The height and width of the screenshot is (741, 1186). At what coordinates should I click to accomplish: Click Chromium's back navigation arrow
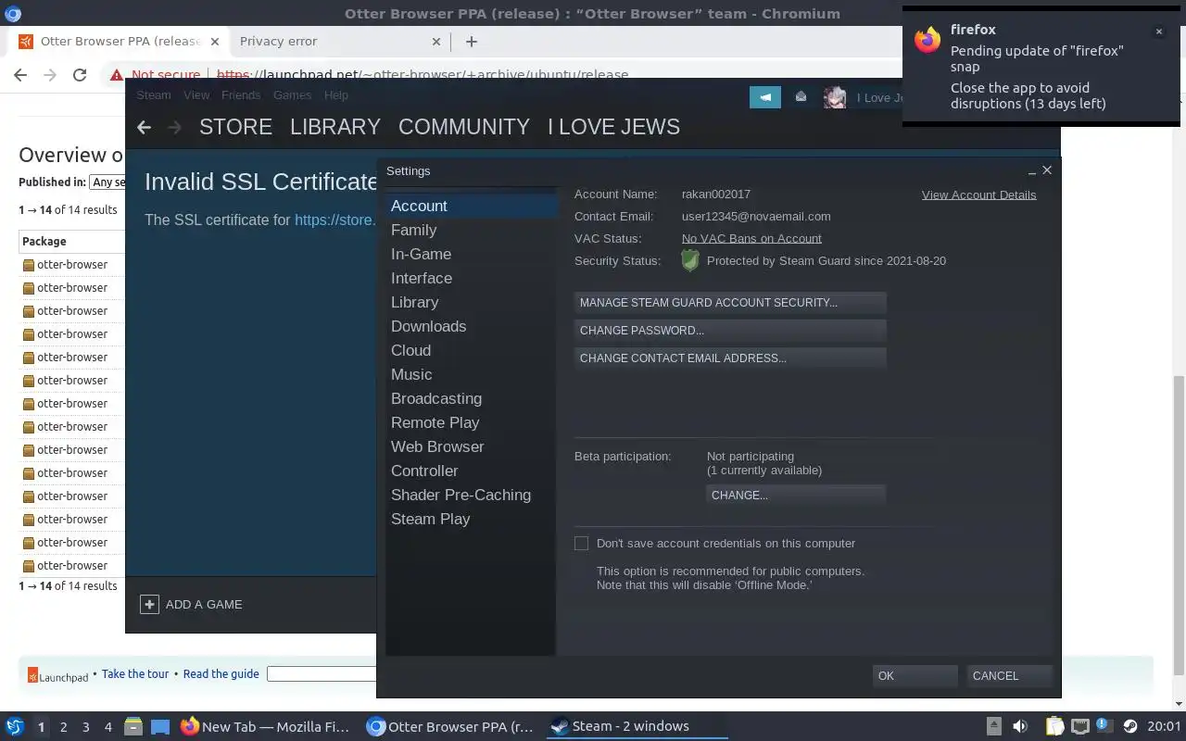click(20, 75)
